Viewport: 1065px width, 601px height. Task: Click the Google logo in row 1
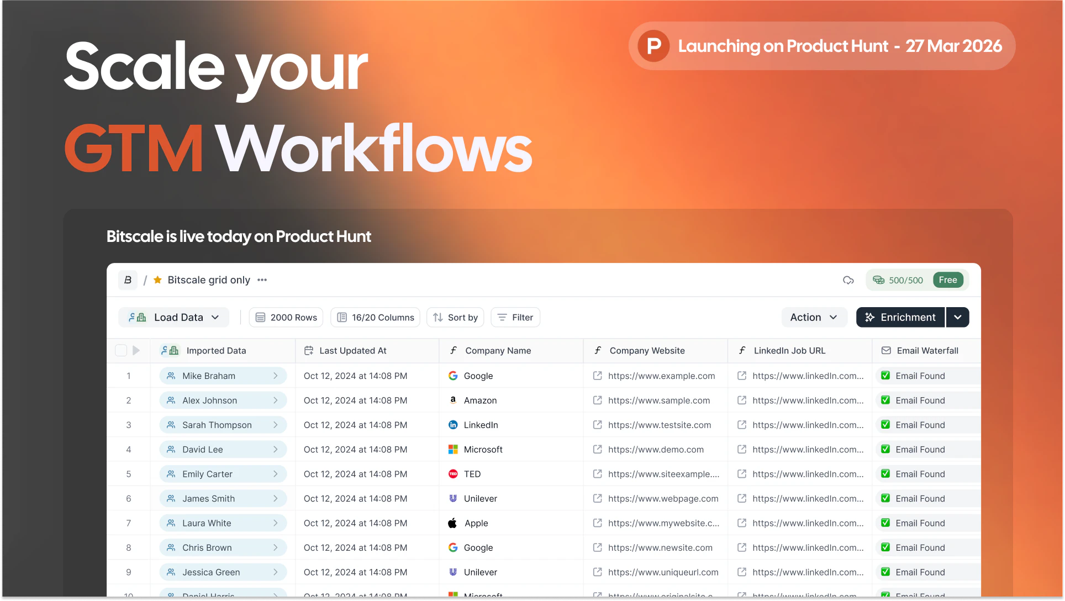click(453, 376)
